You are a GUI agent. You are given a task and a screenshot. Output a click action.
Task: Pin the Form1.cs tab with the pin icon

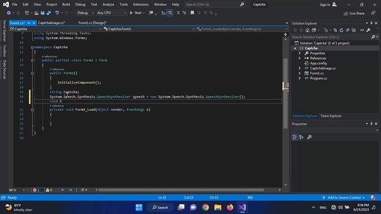[x=29, y=23]
